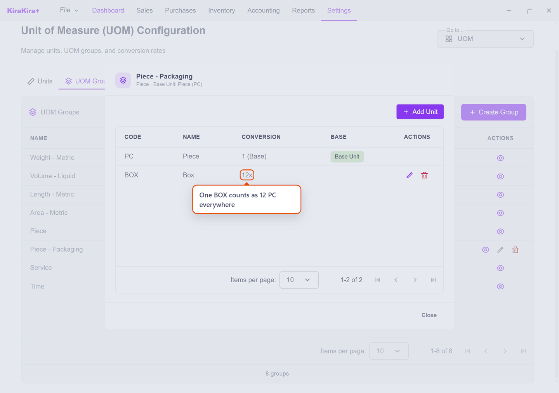Open the Settings menu
The width and height of the screenshot is (559, 393).
(x=339, y=10)
